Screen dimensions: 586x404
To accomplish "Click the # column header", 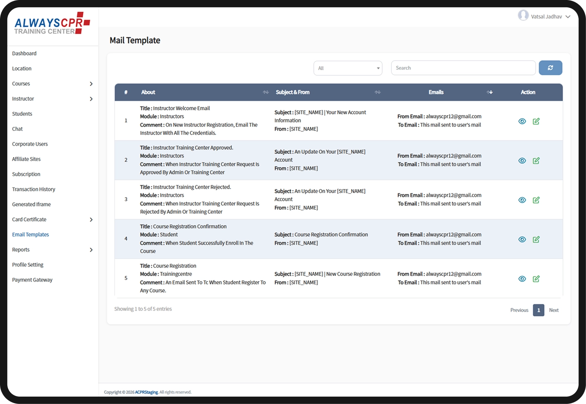I will 126,92.
